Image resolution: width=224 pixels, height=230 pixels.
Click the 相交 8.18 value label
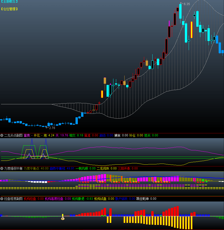(76, 135)
